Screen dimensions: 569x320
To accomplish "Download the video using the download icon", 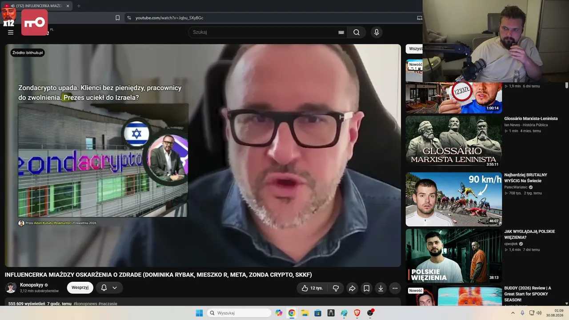I will [x=381, y=288].
